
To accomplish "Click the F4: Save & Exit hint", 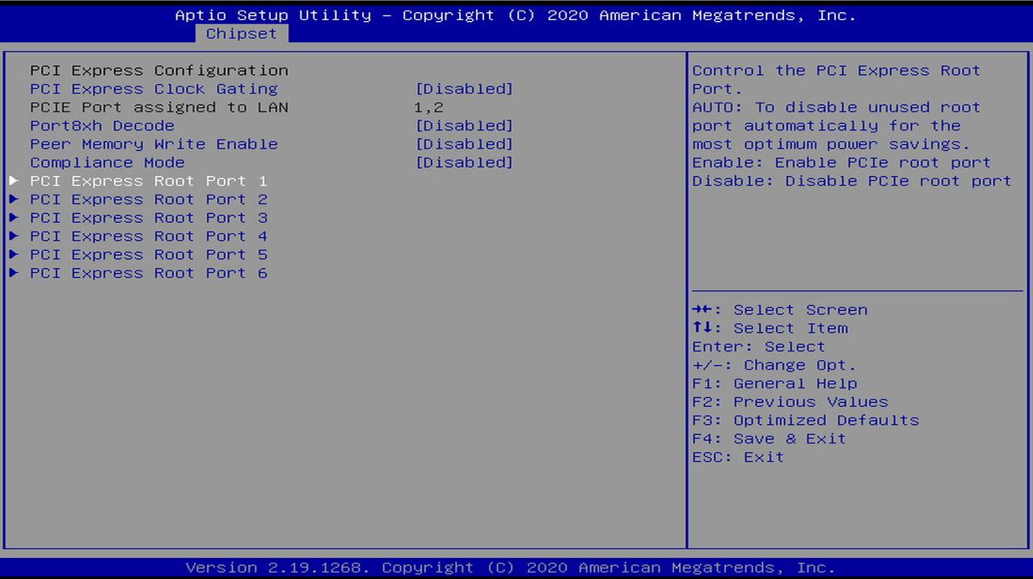I will tap(769, 439).
